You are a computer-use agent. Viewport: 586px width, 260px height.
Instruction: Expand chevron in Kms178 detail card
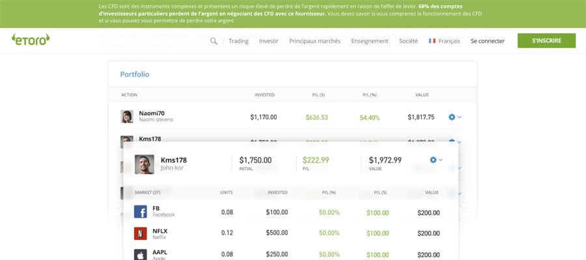(x=441, y=160)
